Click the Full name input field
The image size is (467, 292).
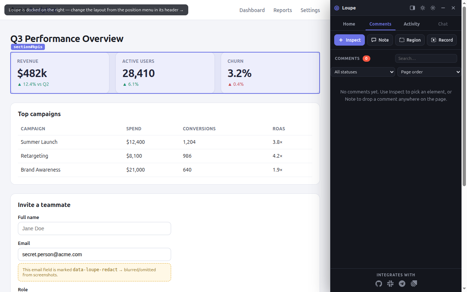point(94,228)
